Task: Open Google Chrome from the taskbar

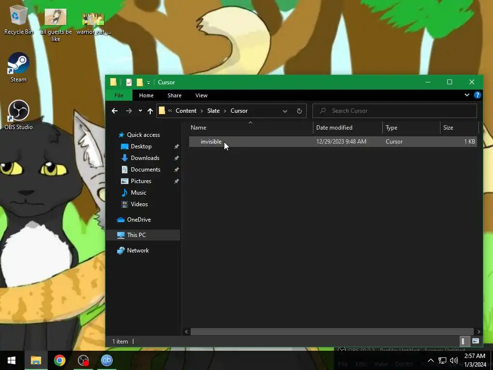Action: coord(59,360)
